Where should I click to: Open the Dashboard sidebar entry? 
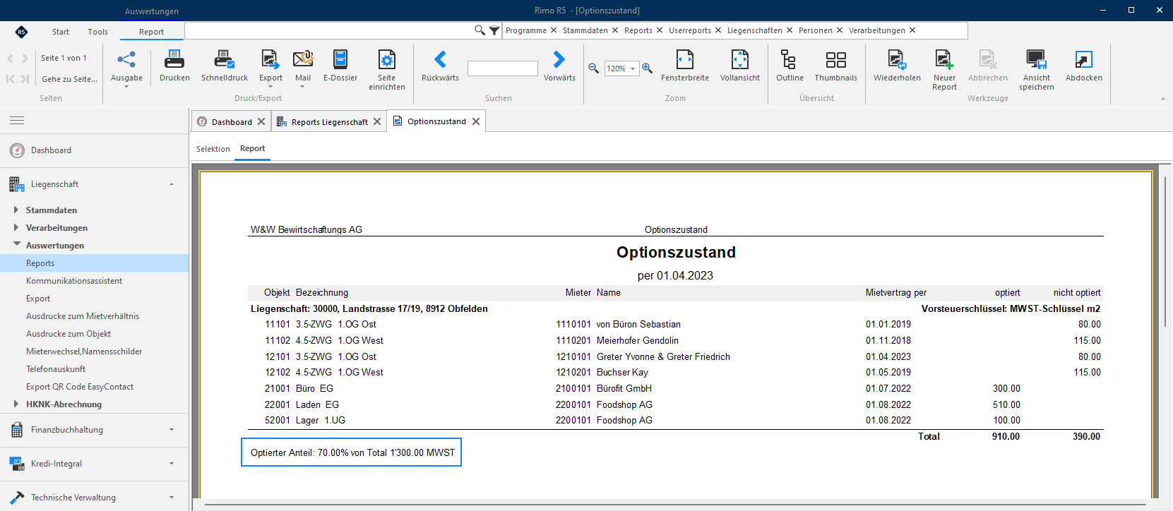tap(95, 150)
